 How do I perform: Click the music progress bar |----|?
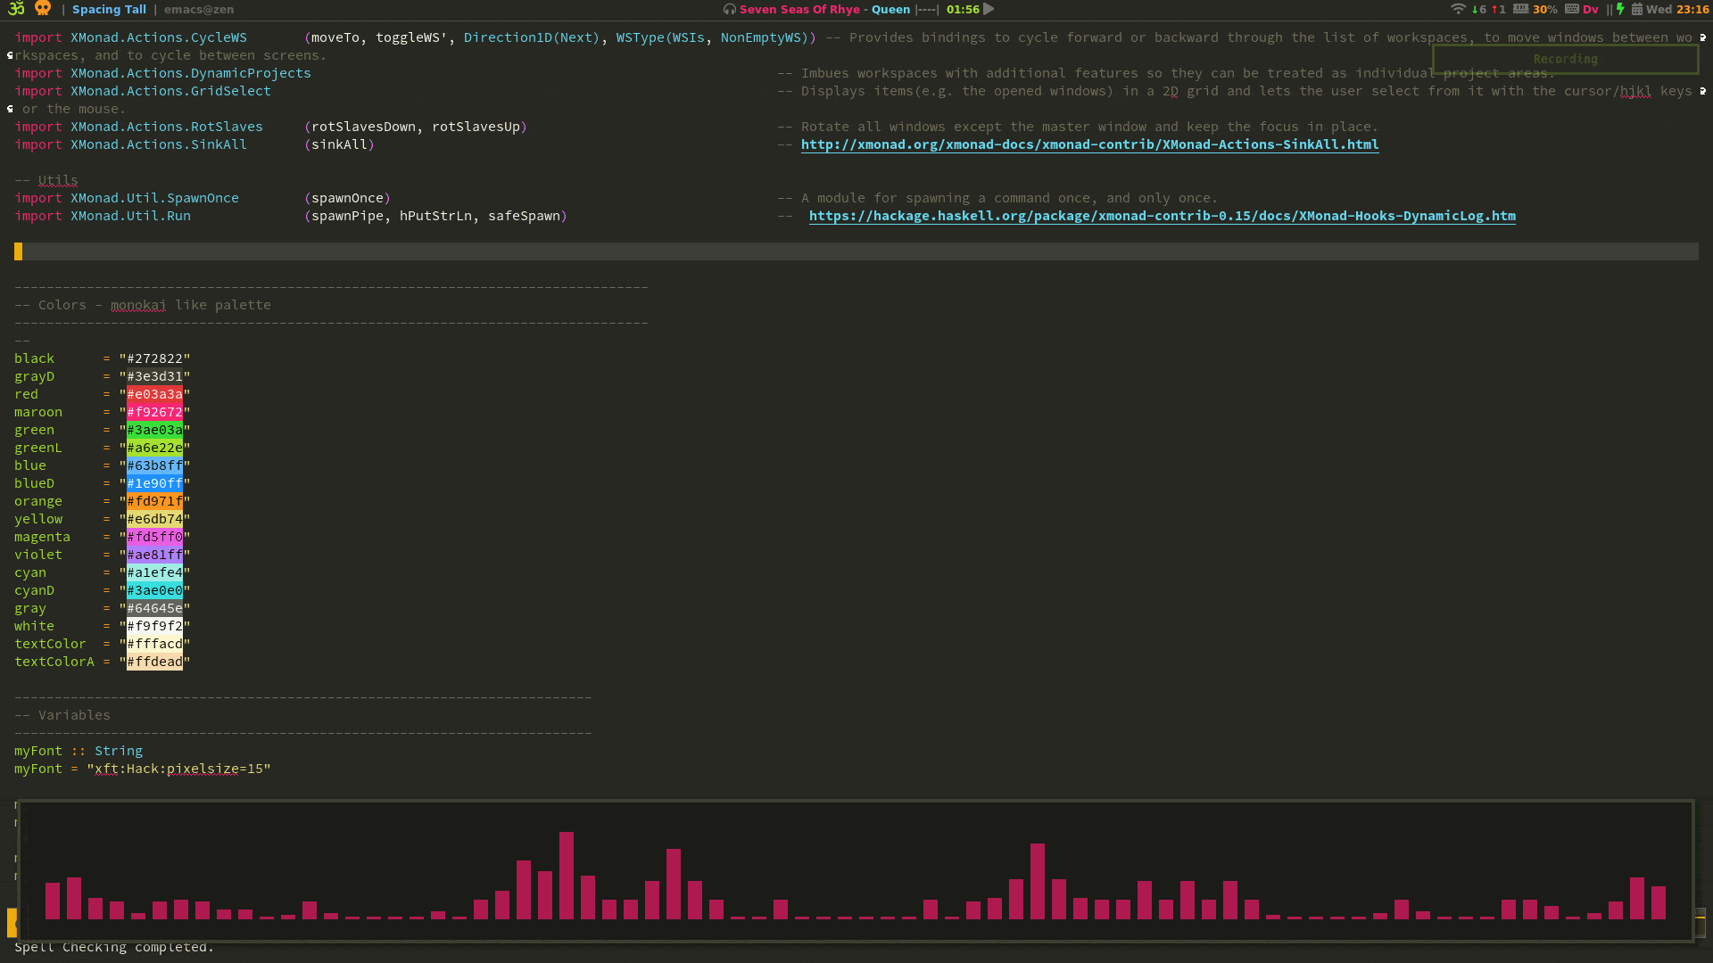[x=927, y=10]
